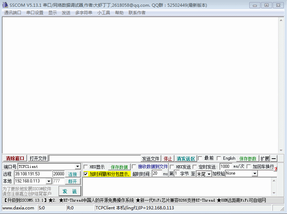287x214 pixels.
Task: Enable the HEX显示 checkbox
Action: [86, 167]
